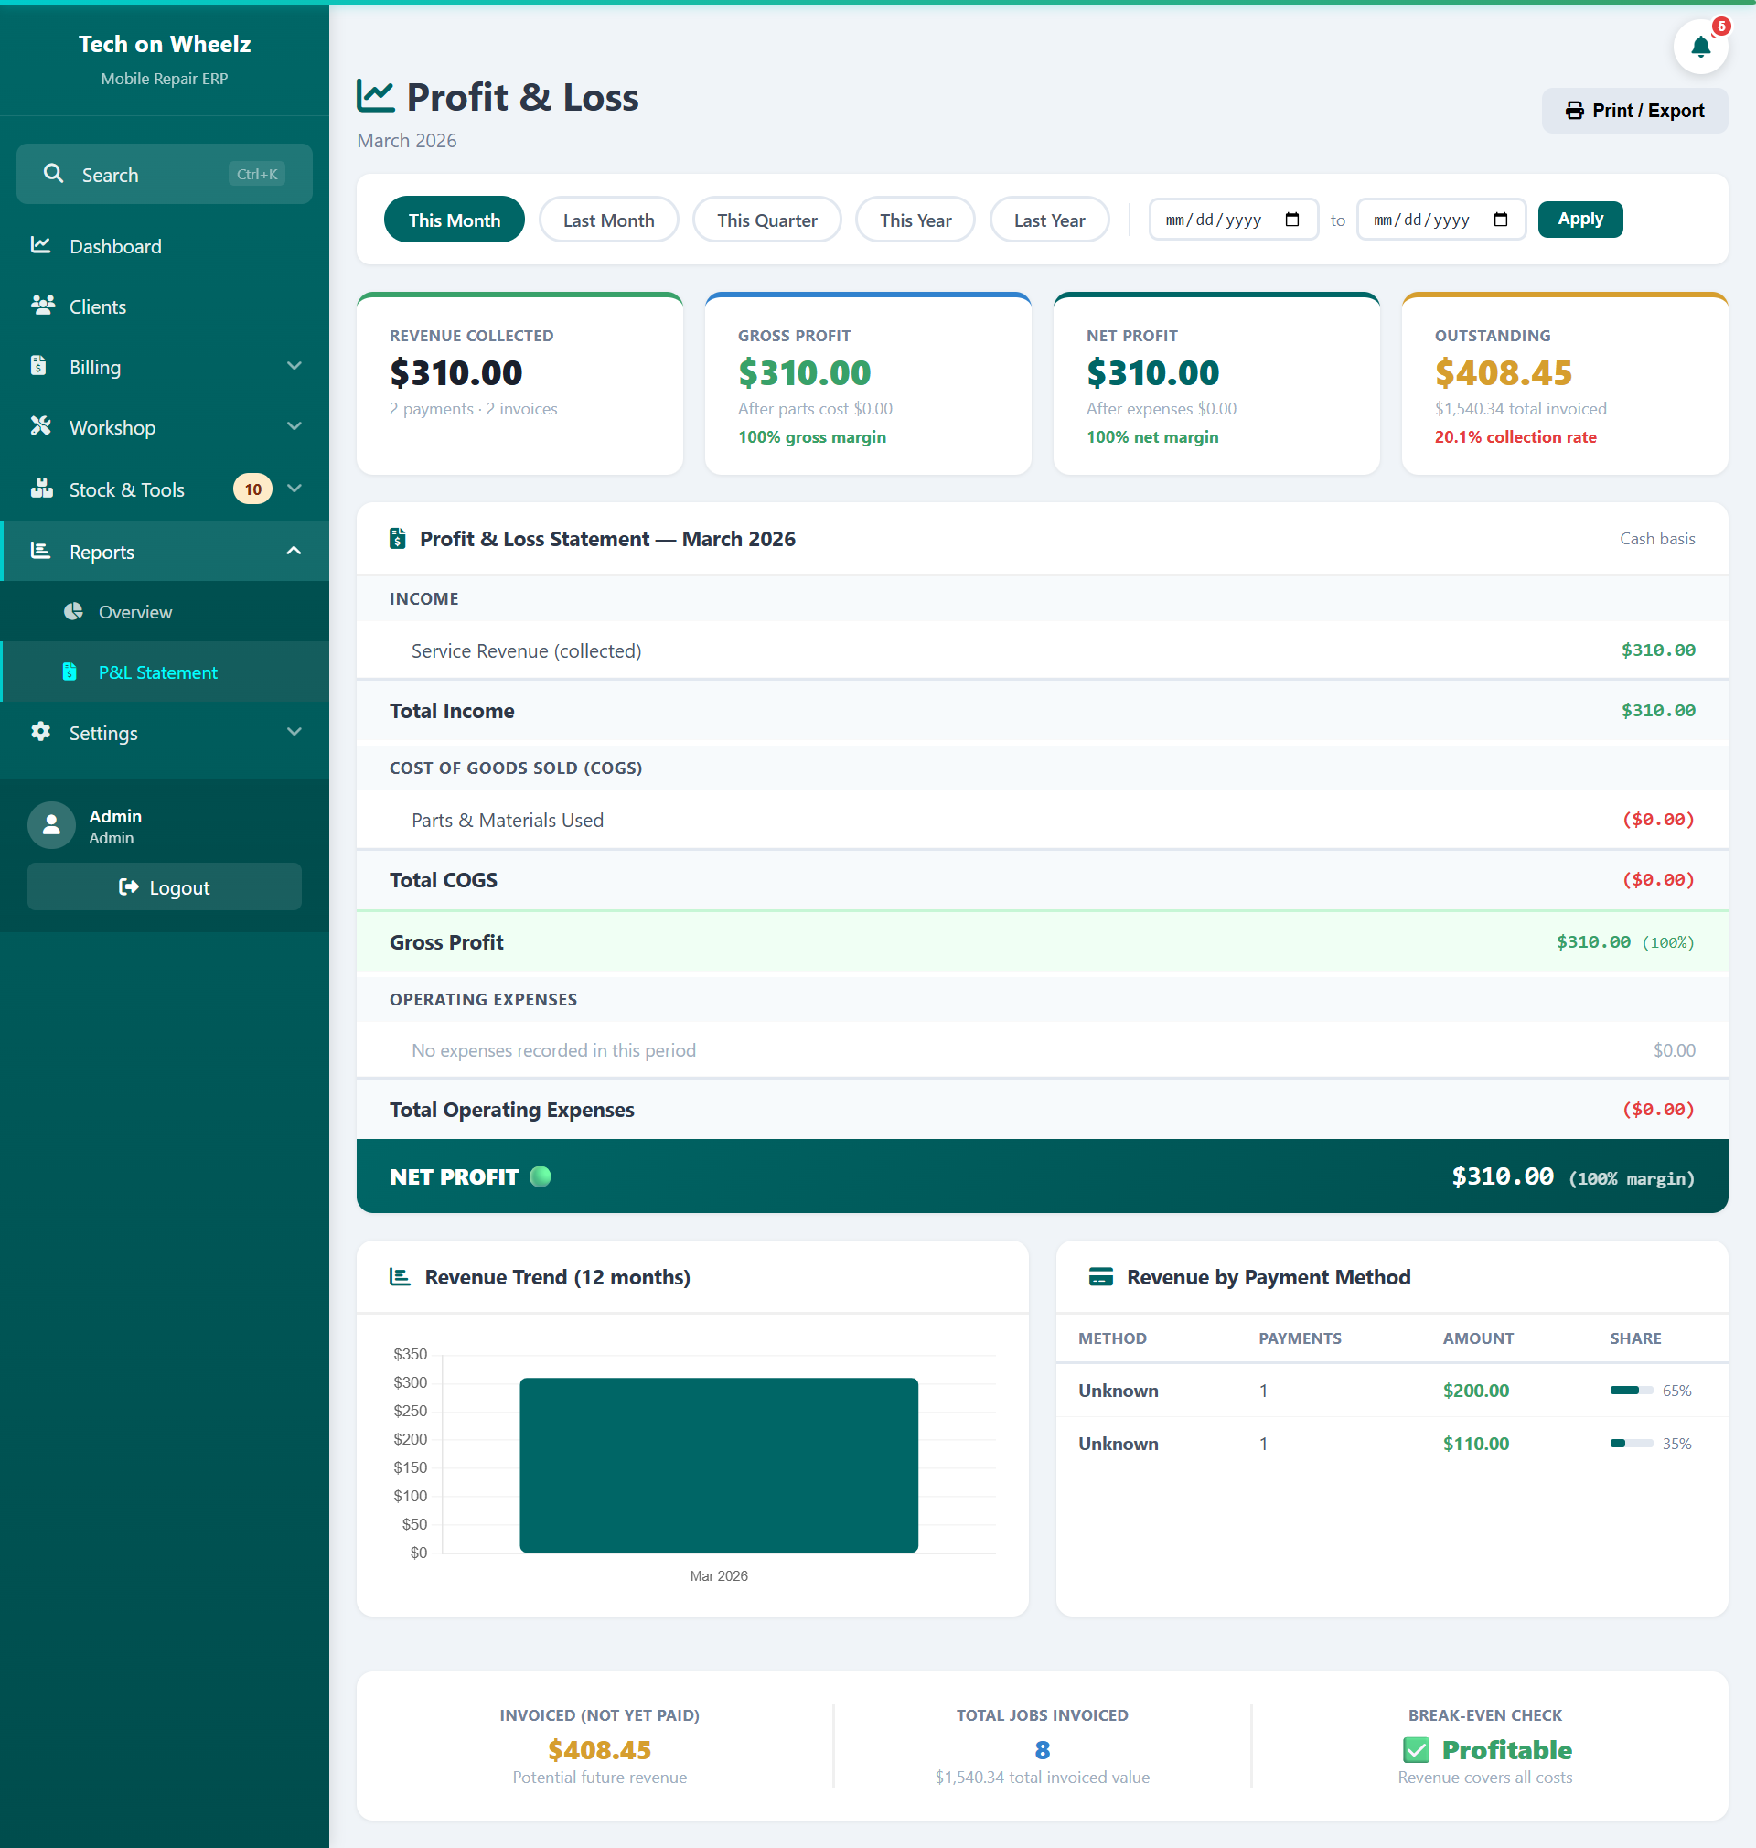Apply the custom date range
This screenshot has height=1848, width=1756.
pyautogui.click(x=1580, y=218)
